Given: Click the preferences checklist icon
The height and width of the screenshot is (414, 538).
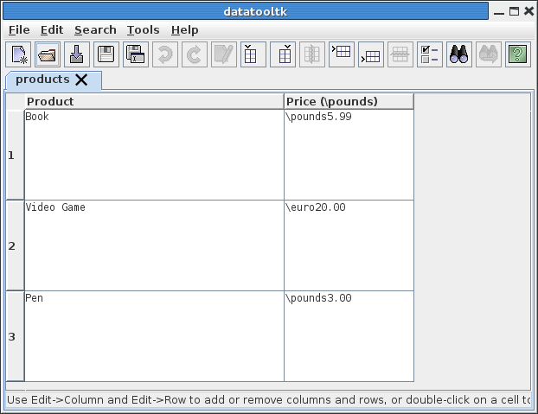Looking at the screenshot, I should click(x=429, y=55).
